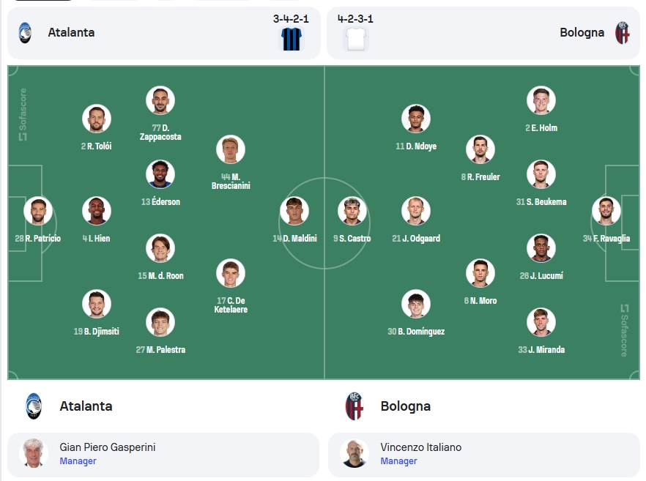Image resolution: width=646 pixels, height=481 pixels.
Task: Open the Atalanta team name link in header
Action: pyautogui.click(x=71, y=32)
